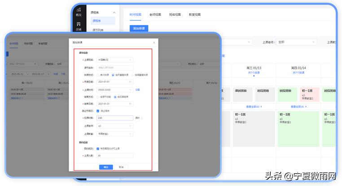Click next-week arrow after 2021-01-17
Image resolution: width=342 pixels, height=186 pixels.
click(x=48, y=74)
